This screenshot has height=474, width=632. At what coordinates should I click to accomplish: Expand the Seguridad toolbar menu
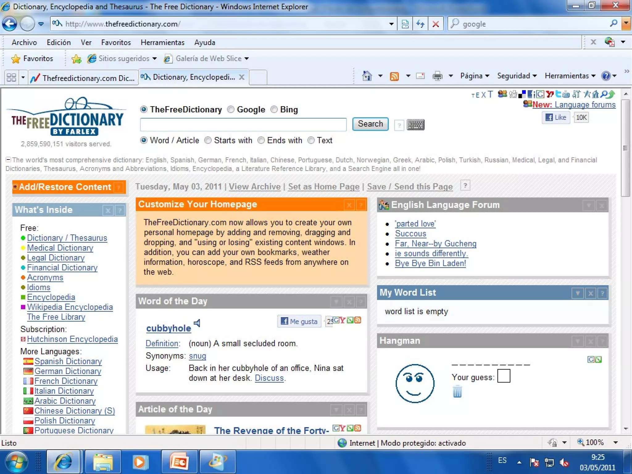(x=517, y=76)
